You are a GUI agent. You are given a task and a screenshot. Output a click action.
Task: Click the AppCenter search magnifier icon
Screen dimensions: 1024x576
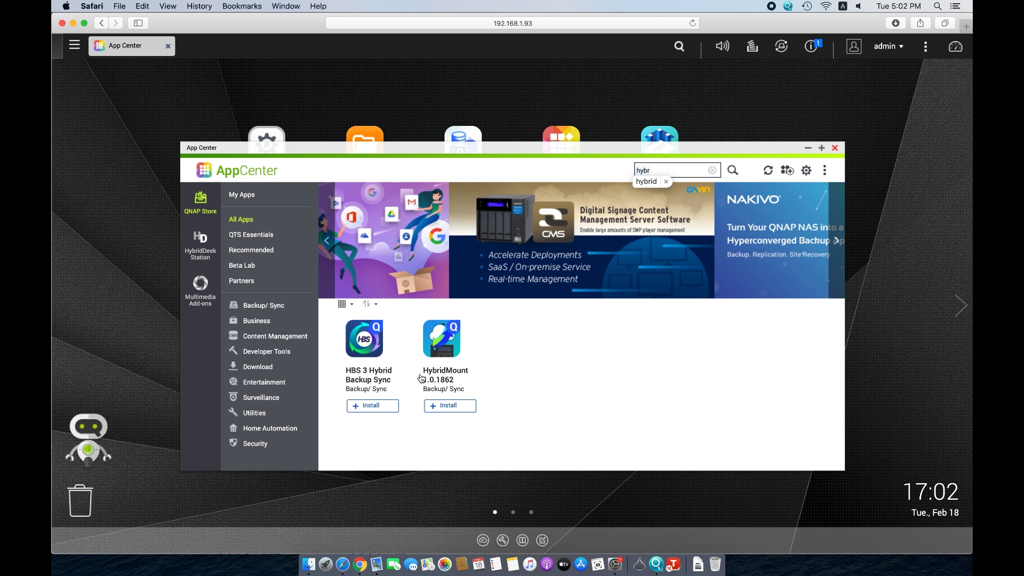click(733, 170)
